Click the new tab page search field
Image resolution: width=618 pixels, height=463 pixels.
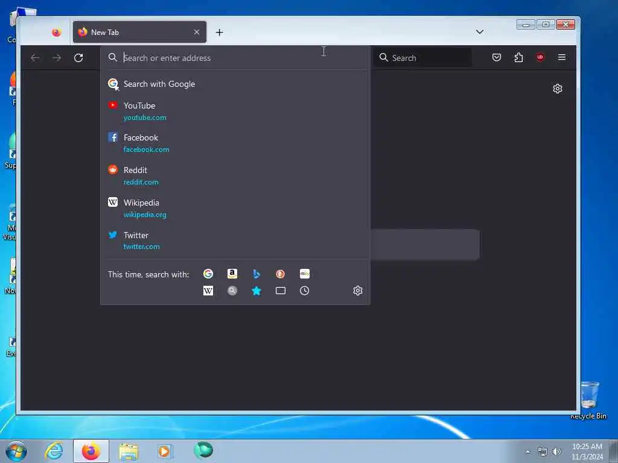[x=425, y=245]
